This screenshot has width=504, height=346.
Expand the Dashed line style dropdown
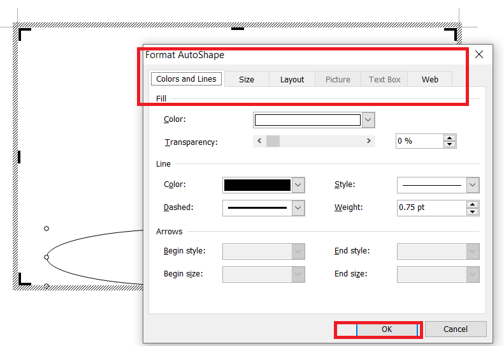(x=298, y=207)
